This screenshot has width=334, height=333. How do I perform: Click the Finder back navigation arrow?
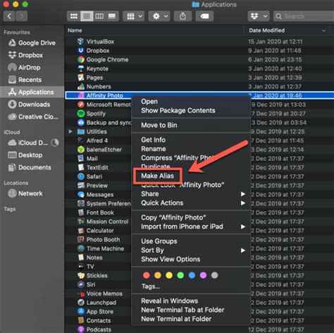point(9,16)
